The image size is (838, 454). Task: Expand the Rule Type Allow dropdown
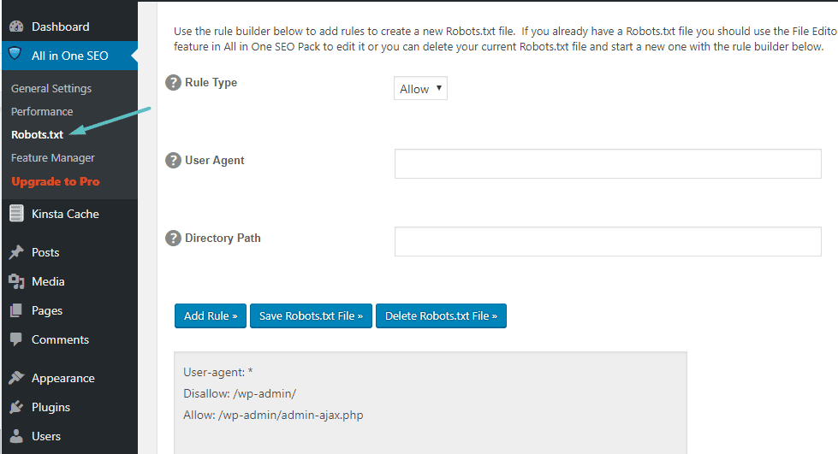(420, 89)
